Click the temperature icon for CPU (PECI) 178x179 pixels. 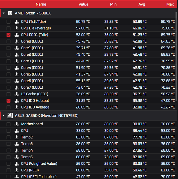(x=17, y=170)
